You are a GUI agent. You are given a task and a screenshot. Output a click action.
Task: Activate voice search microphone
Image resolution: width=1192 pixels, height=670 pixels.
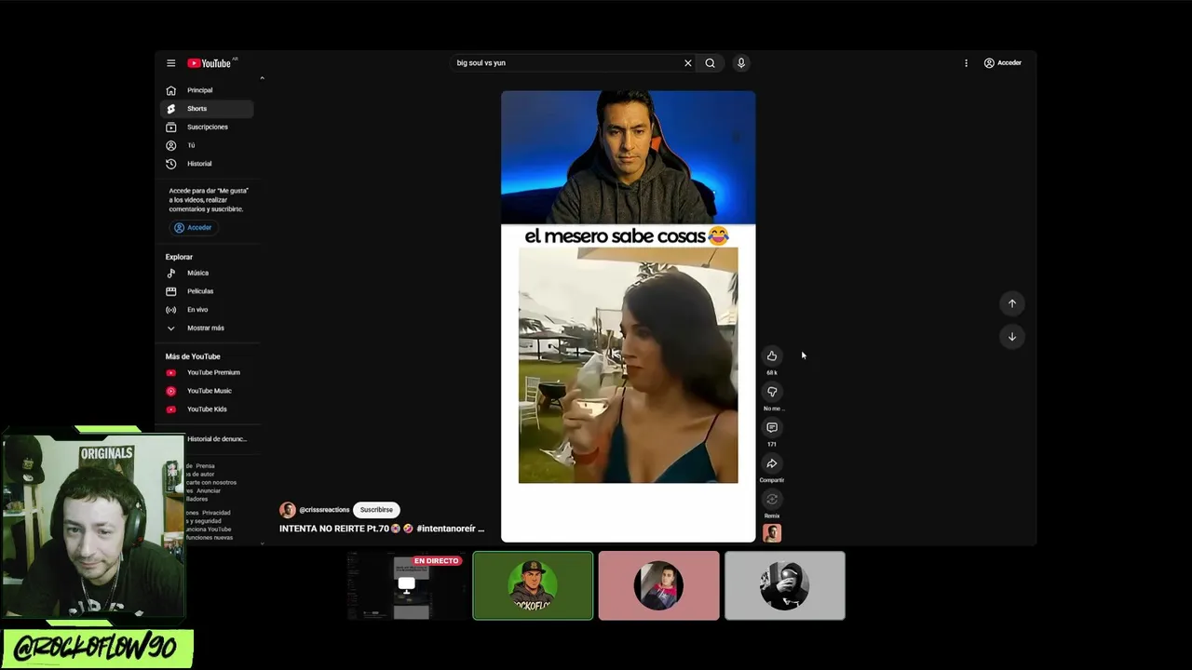coord(741,63)
